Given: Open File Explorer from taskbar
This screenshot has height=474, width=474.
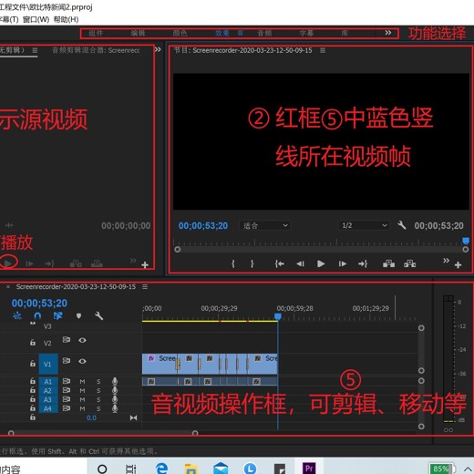Looking at the screenshot, I should [191, 469].
